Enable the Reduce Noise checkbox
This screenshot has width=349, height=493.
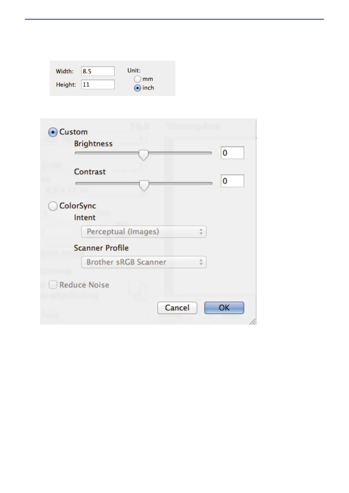click(53, 285)
